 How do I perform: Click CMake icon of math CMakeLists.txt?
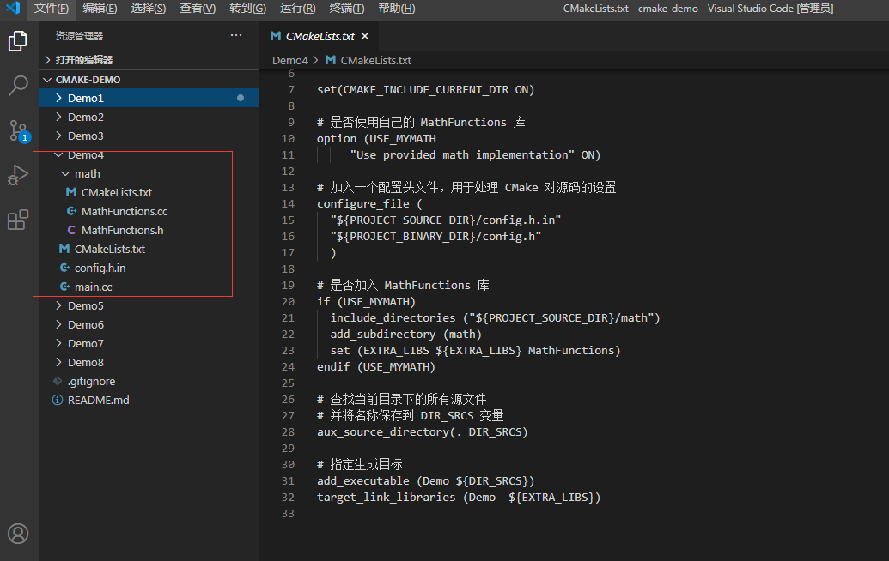tap(71, 192)
